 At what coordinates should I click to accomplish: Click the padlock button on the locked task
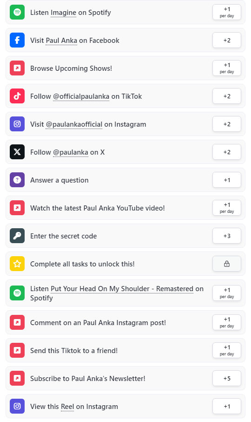227,264
